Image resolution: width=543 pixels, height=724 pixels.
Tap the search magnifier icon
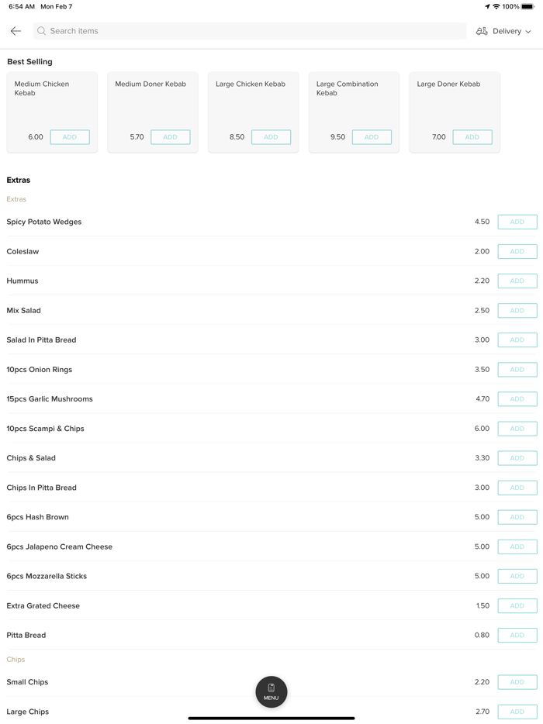[42, 31]
